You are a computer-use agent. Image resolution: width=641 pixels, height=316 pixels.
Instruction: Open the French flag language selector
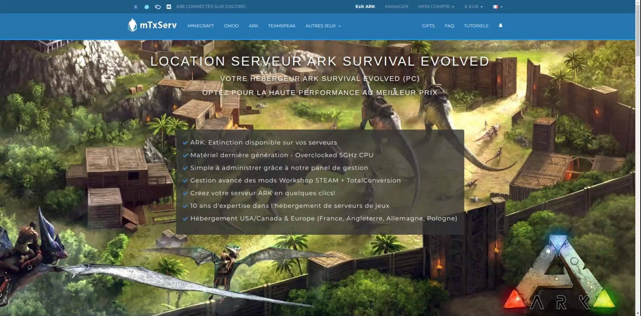pos(498,7)
